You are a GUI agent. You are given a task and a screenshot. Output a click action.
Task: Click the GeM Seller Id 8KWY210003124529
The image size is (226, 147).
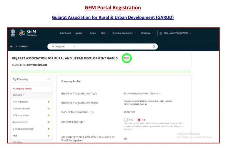37,65
